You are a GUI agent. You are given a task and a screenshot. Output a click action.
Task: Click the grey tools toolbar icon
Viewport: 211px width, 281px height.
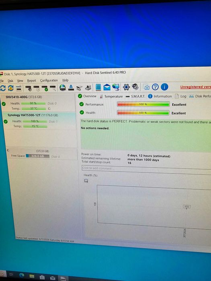click(x=79, y=88)
